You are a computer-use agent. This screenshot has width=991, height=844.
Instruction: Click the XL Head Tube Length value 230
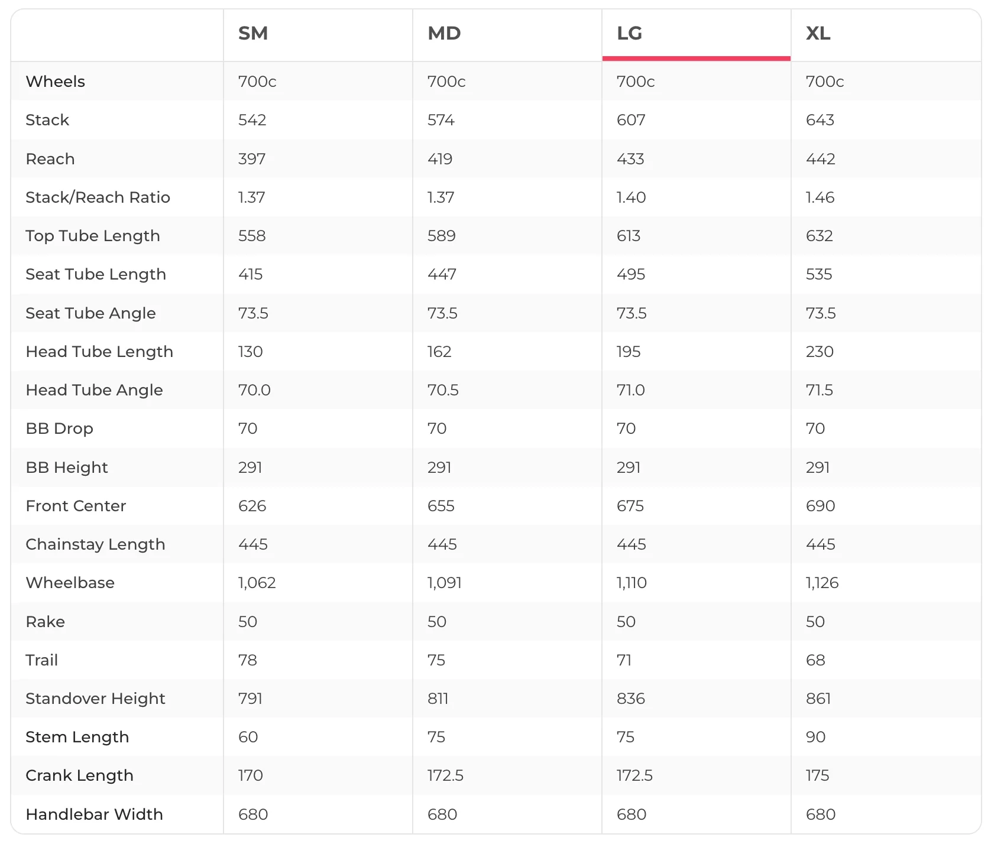coord(820,352)
